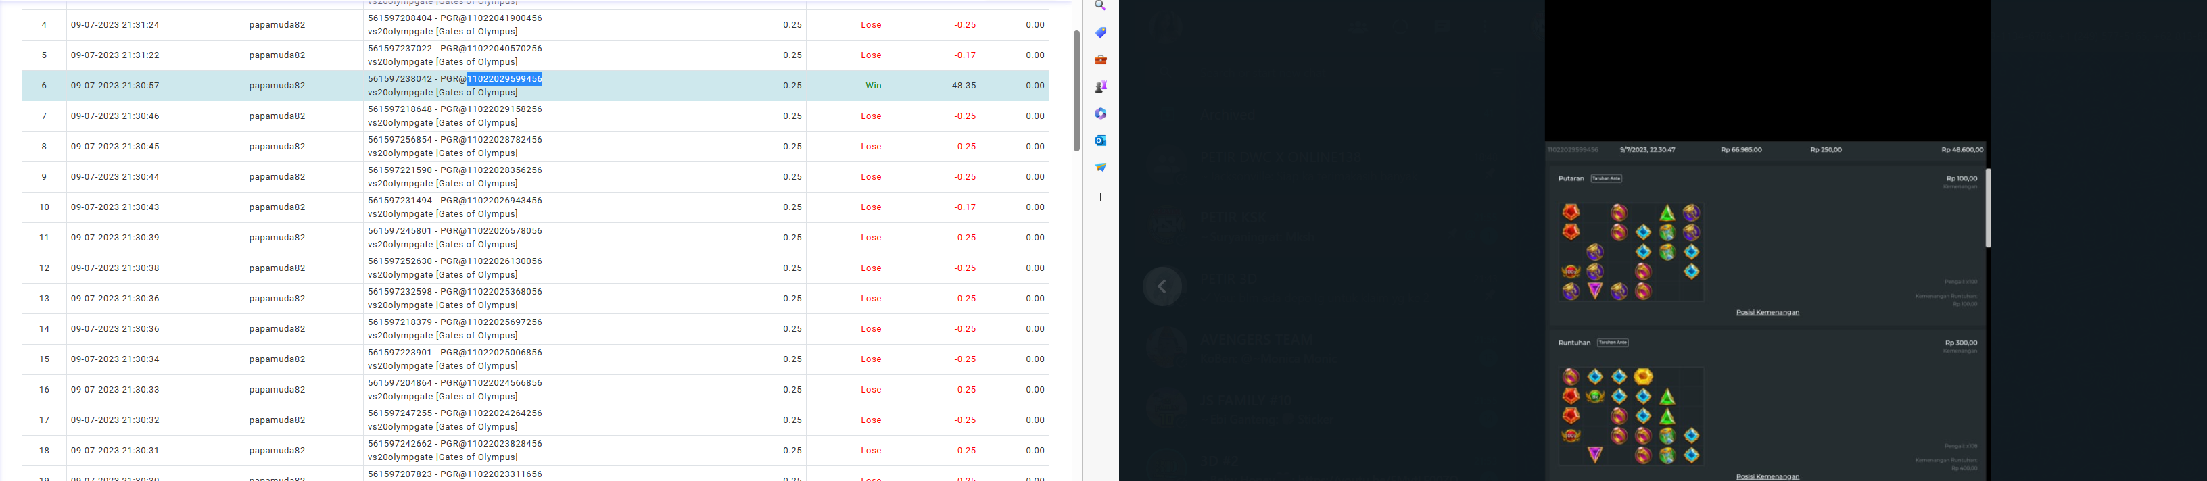The height and width of the screenshot is (481, 2207).
Task: Click the round back arrow button
Action: pos(1162,286)
